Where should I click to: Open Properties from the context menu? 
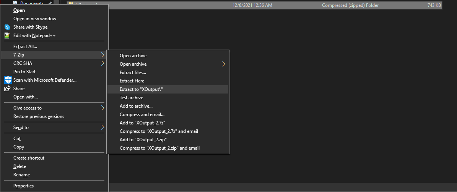point(23,186)
